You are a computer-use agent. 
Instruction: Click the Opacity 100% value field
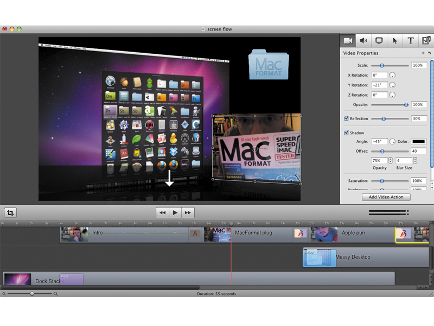click(x=419, y=104)
